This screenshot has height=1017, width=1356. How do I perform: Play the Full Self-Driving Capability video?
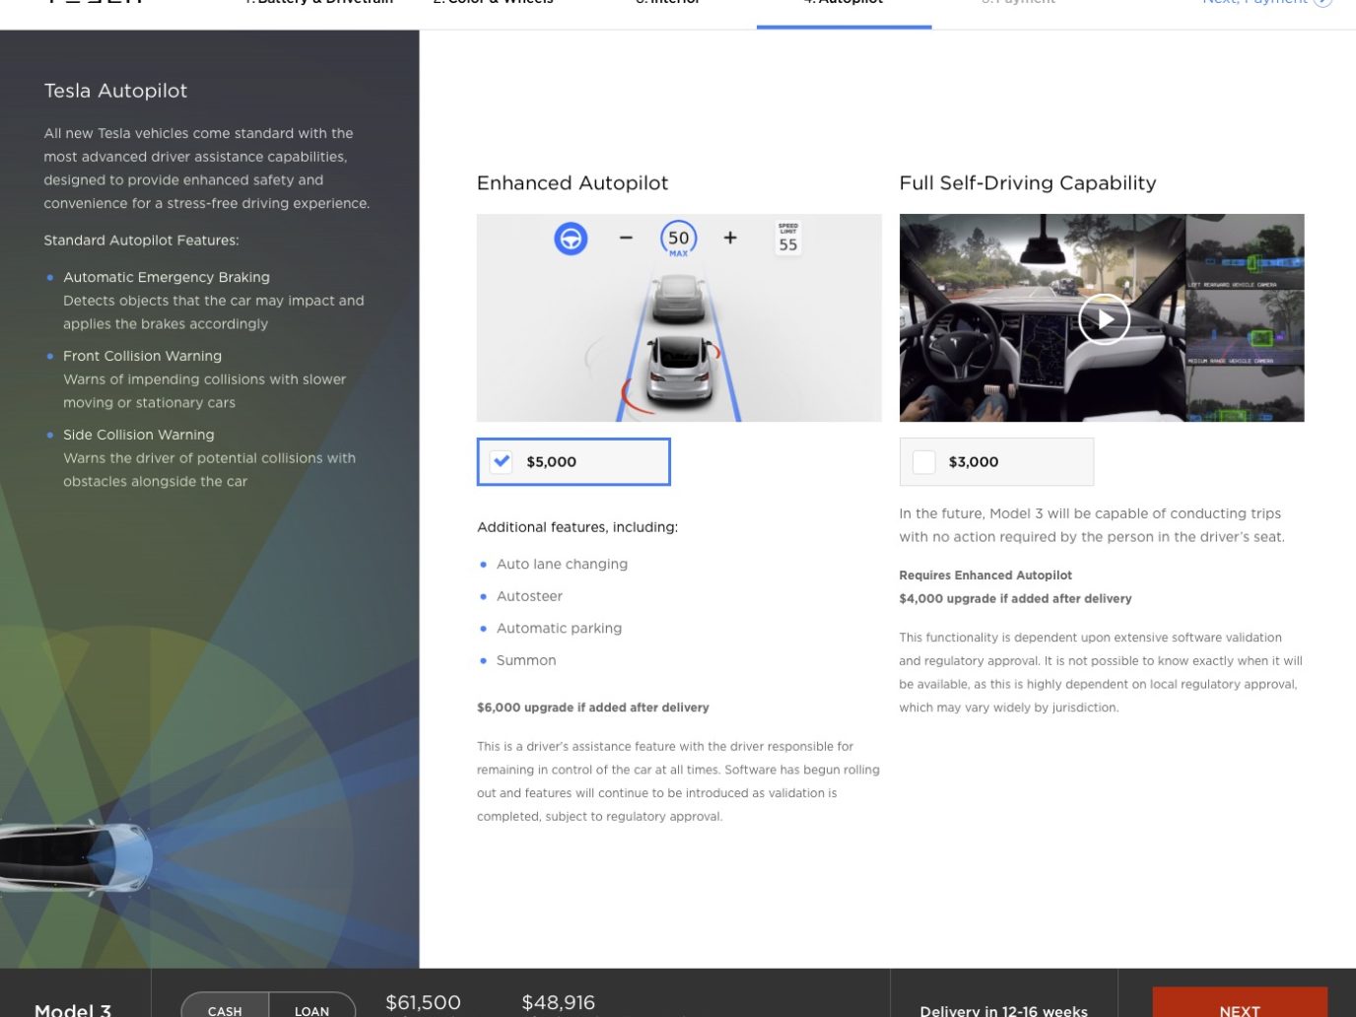coord(1103,319)
